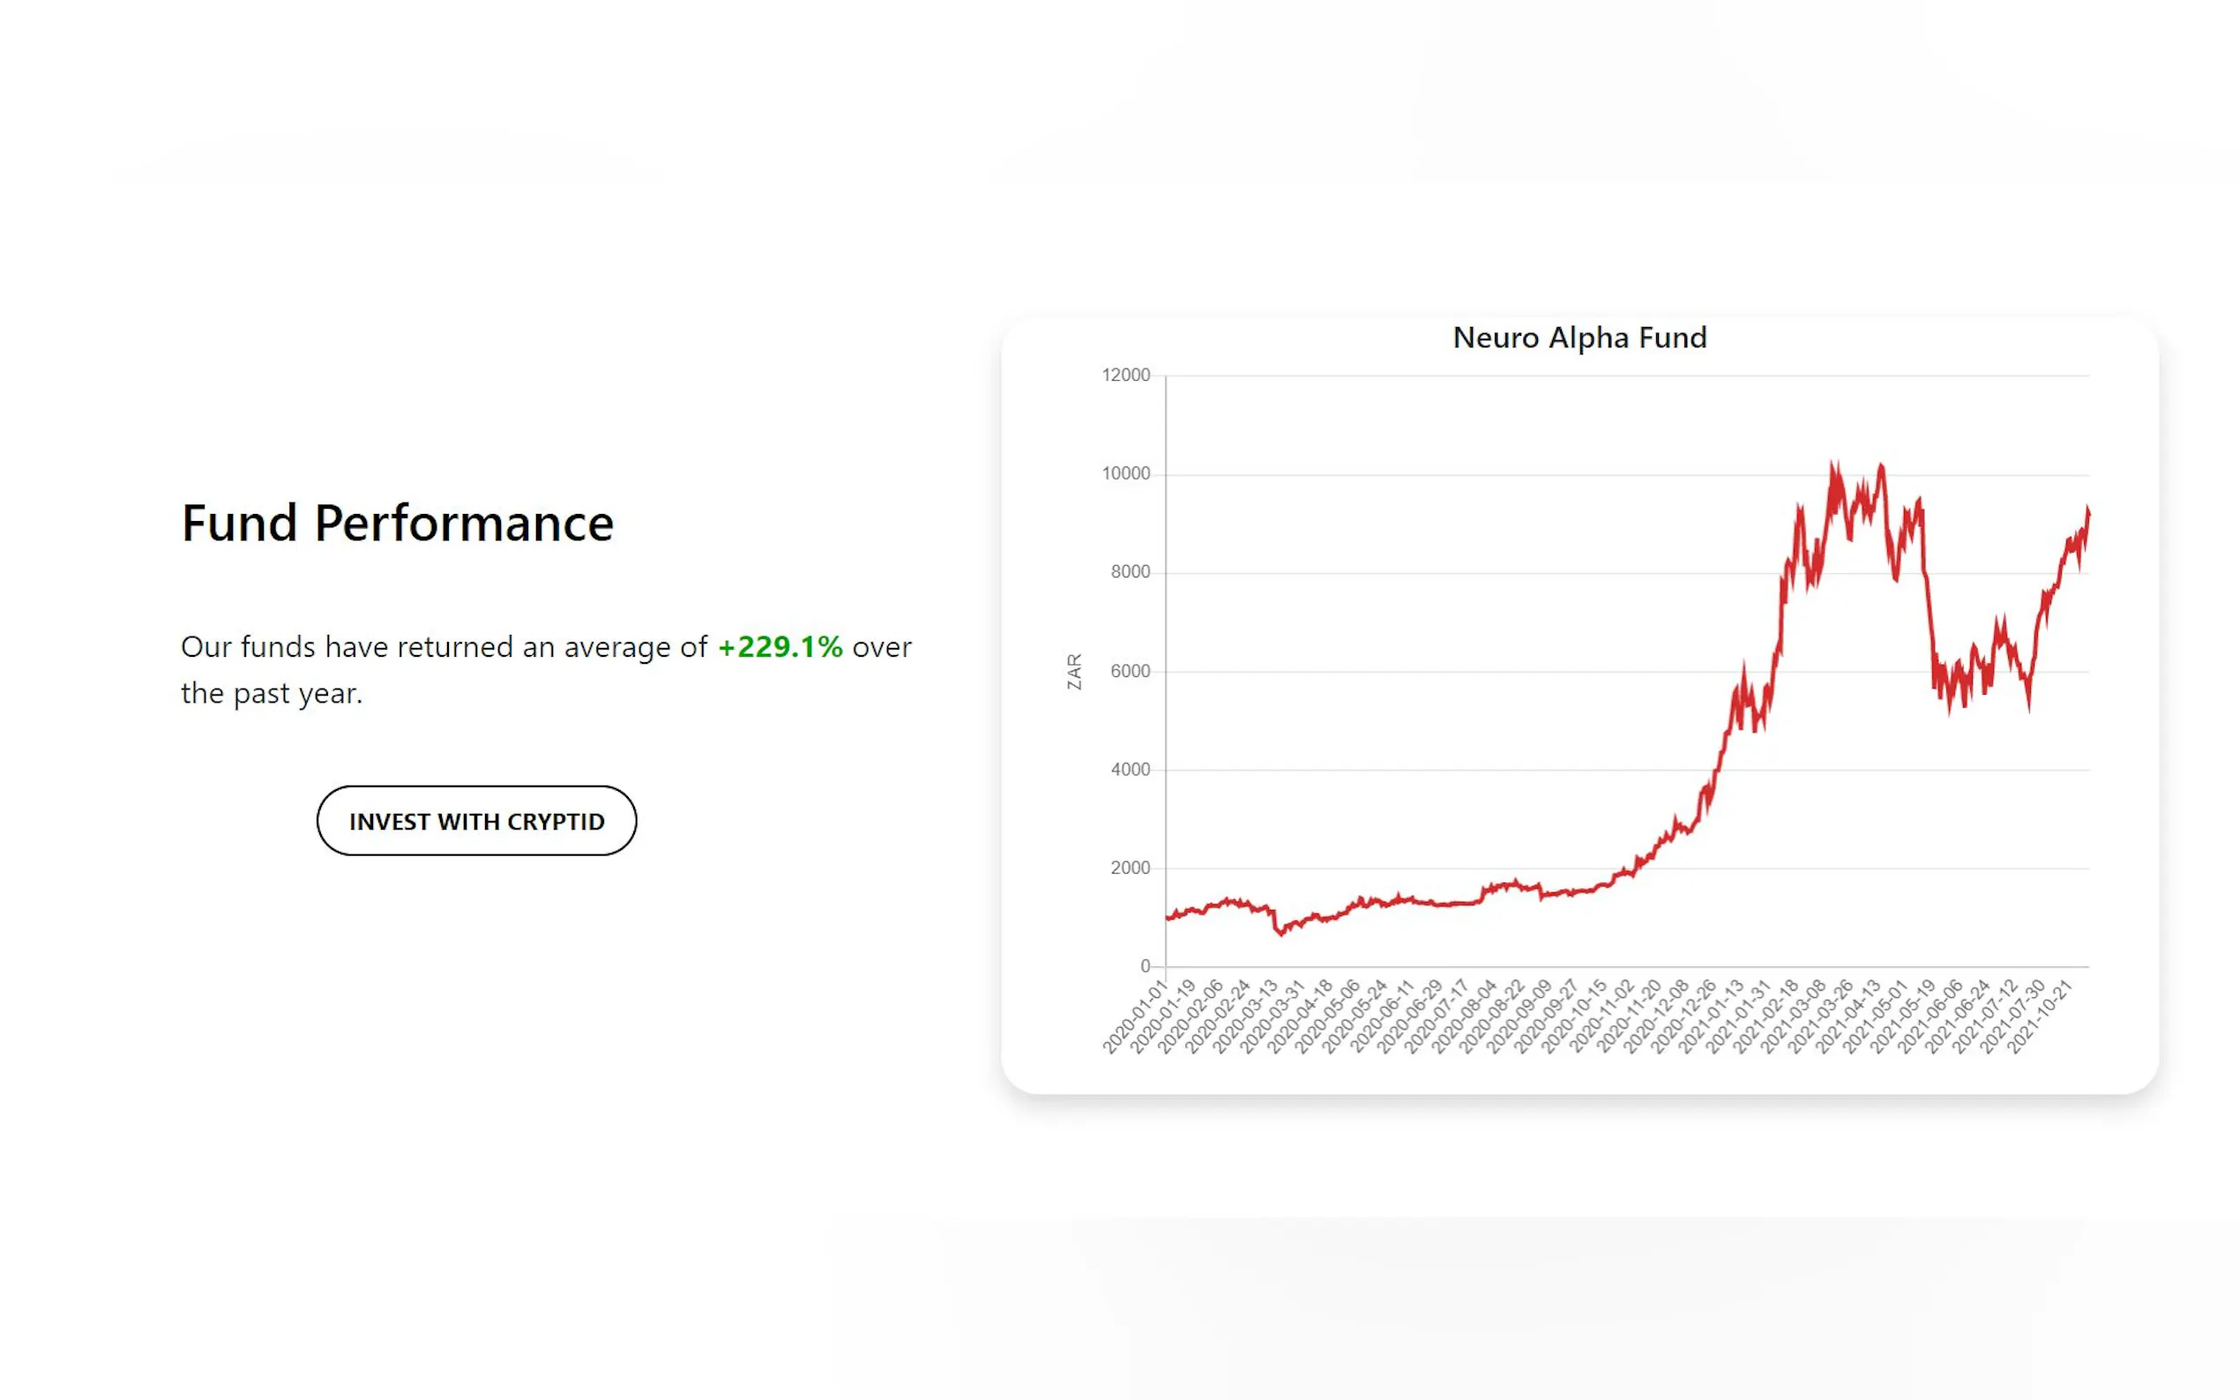Click the Invest With Cryptid button
Screen dimensions: 2240x1400
coord(476,822)
